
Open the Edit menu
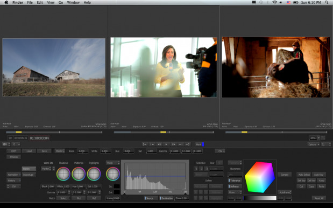40,3
